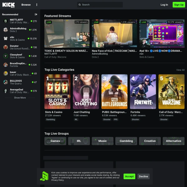Click MATTLAFFF channel name under featured stream

(x=51, y=54)
